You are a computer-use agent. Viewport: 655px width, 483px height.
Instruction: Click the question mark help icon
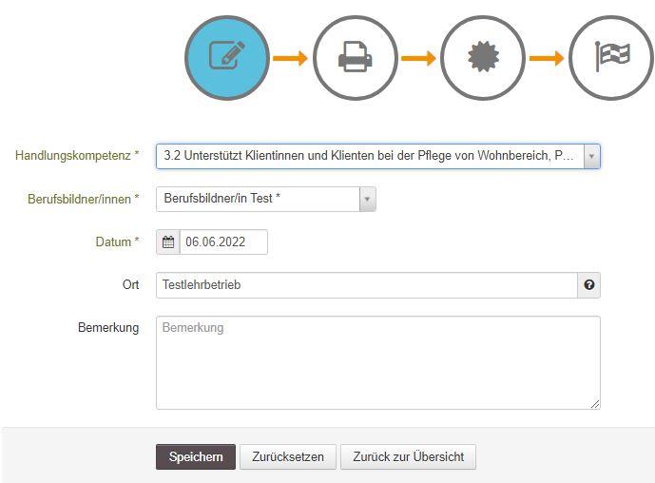point(589,285)
